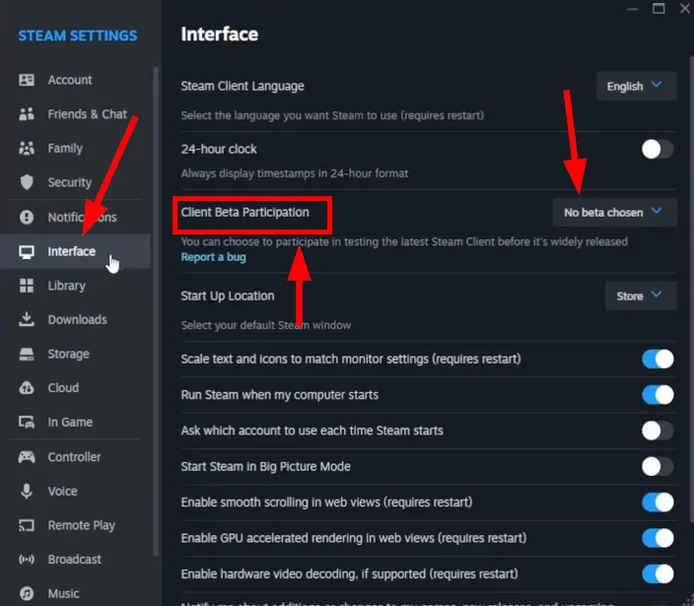Click the STEAM SETTINGS title
The width and height of the screenshot is (694, 606).
click(x=78, y=35)
